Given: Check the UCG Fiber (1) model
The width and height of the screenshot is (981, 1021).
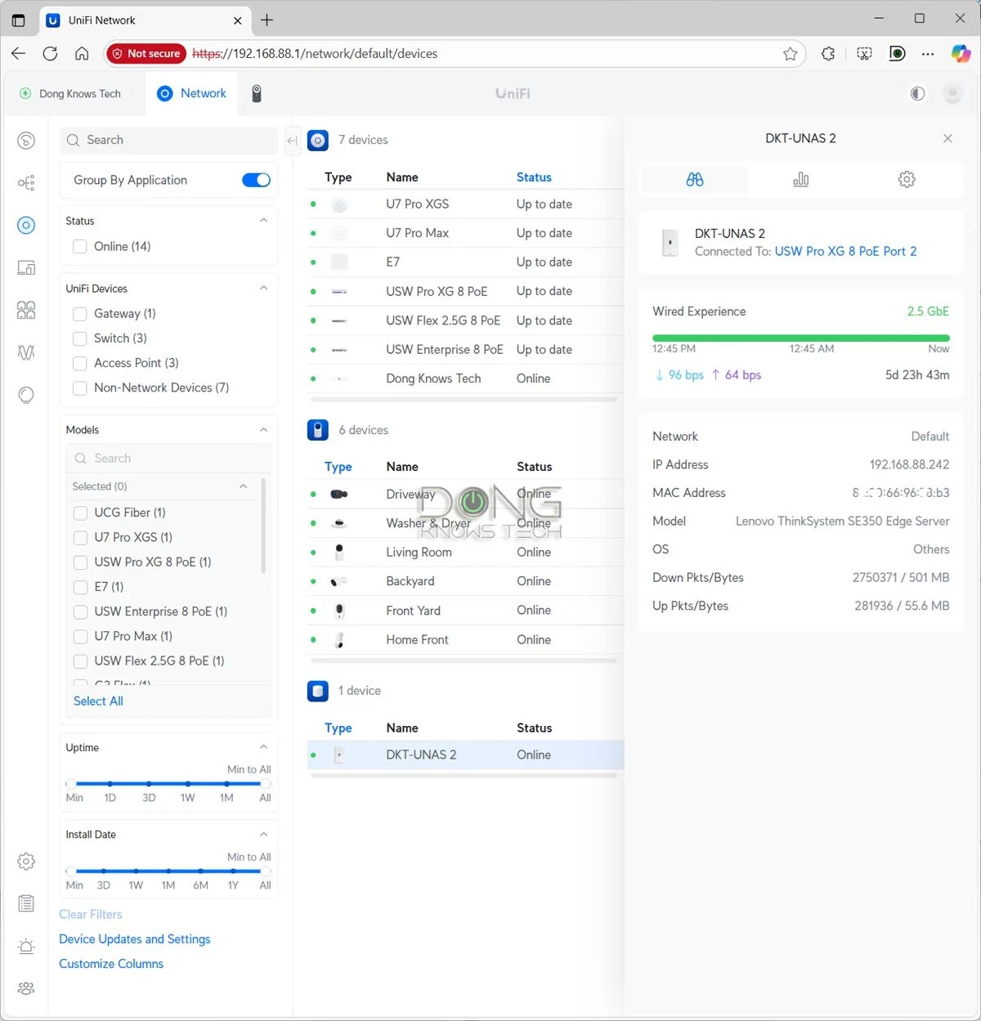Looking at the screenshot, I should (80, 513).
